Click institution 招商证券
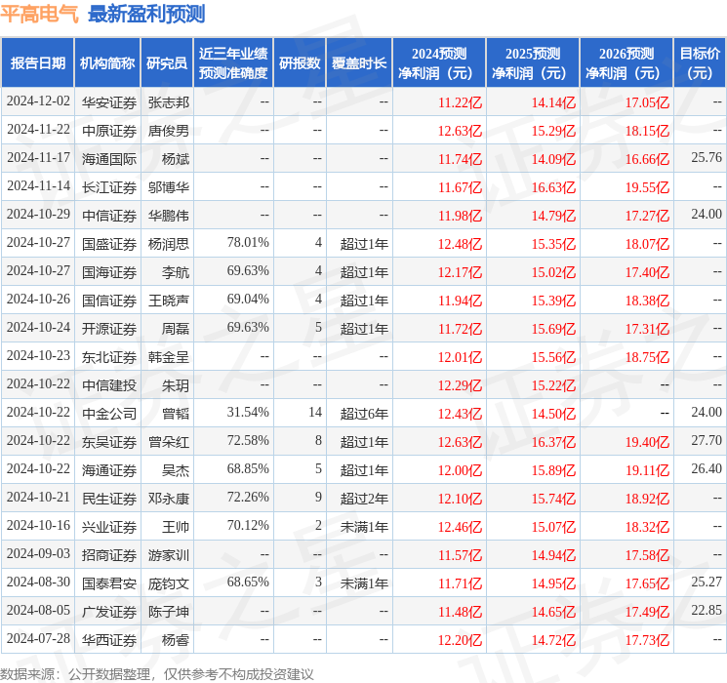 [x=109, y=554]
